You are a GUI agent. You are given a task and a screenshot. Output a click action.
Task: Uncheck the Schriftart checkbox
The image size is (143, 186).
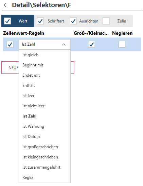pos(40,21)
